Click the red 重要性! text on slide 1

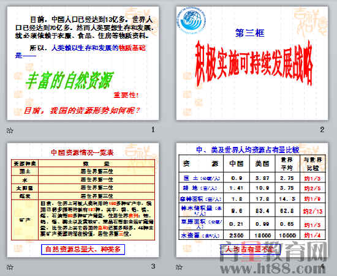point(126,95)
